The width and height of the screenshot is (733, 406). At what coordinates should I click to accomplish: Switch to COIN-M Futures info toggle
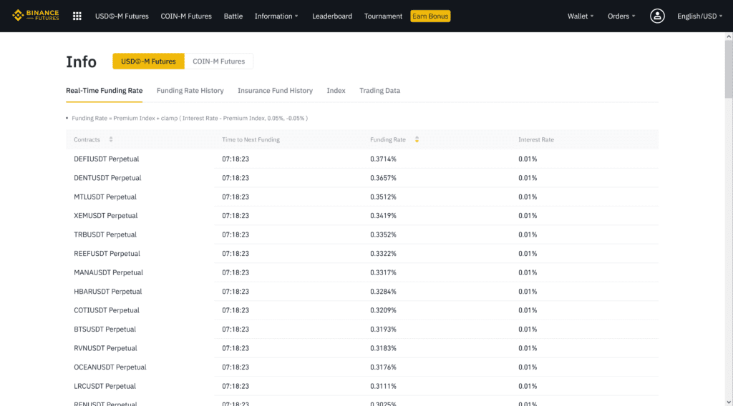[x=218, y=61]
